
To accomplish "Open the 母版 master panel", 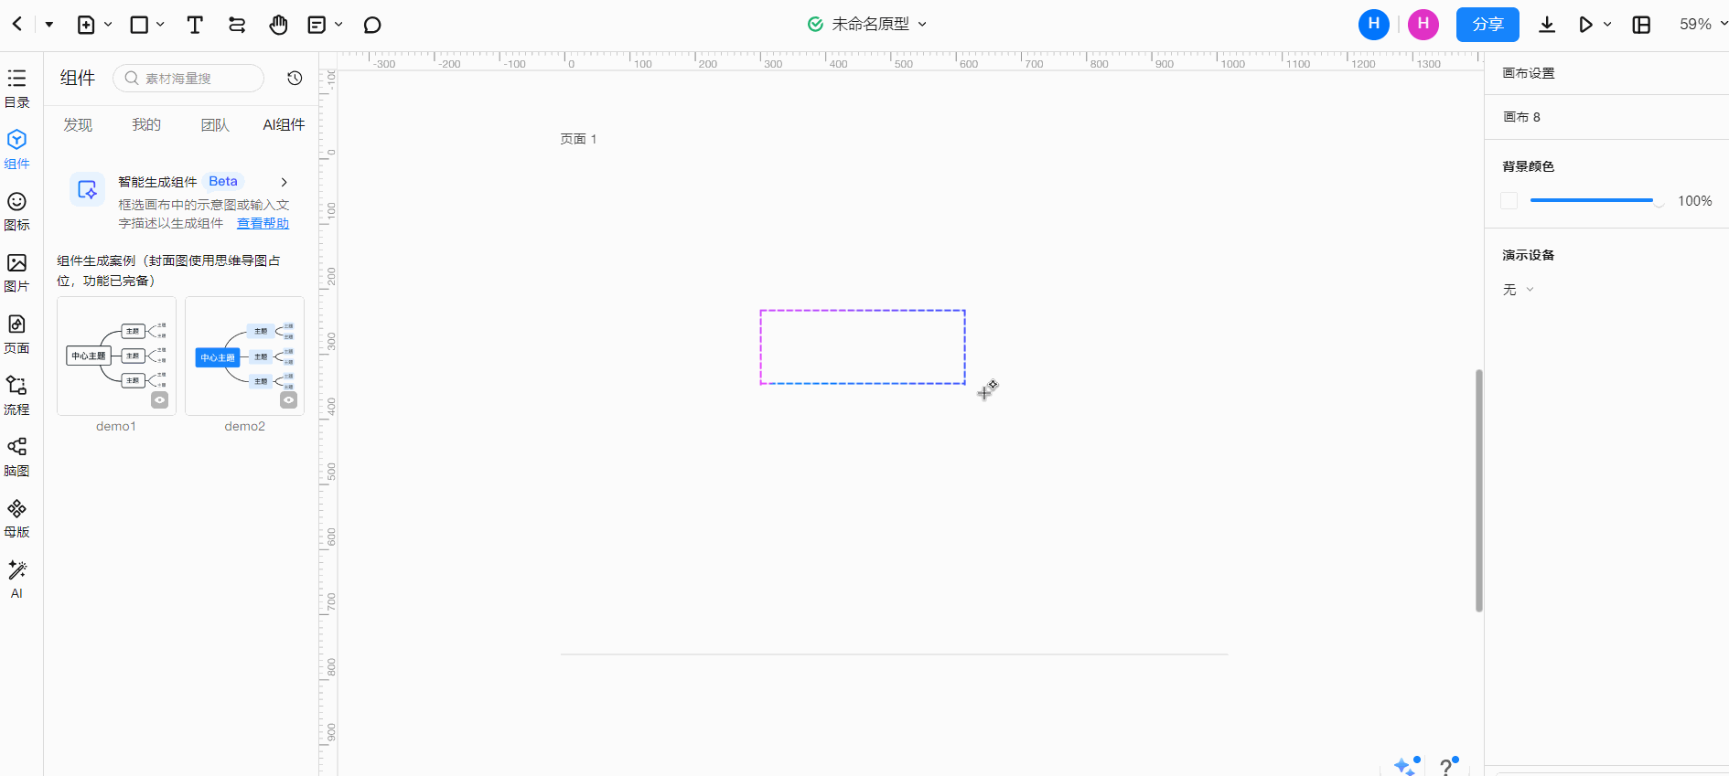I will click(16, 517).
